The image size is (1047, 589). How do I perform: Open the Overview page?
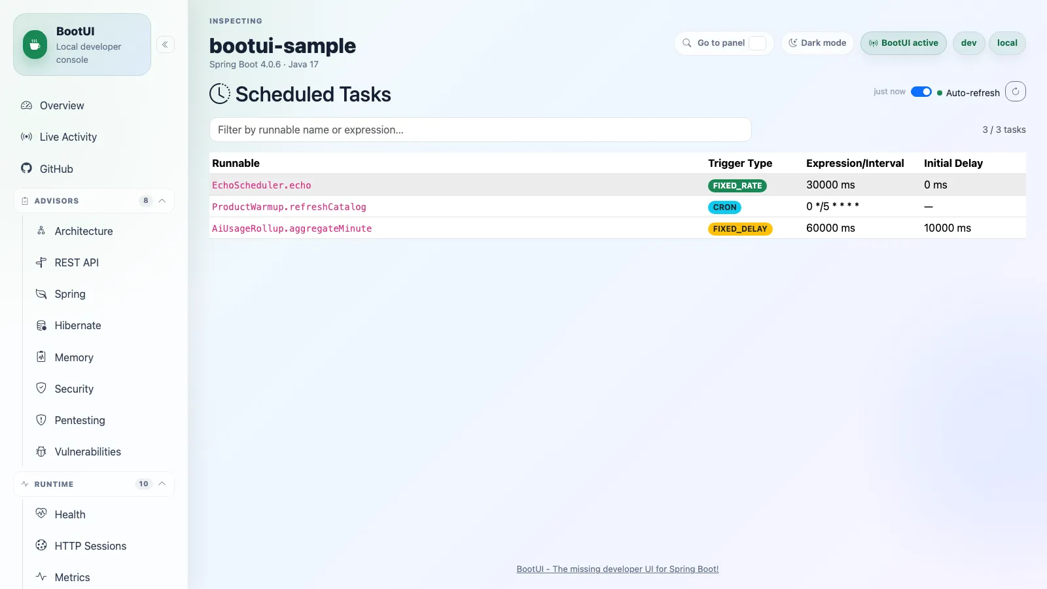click(x=62, y=105)
